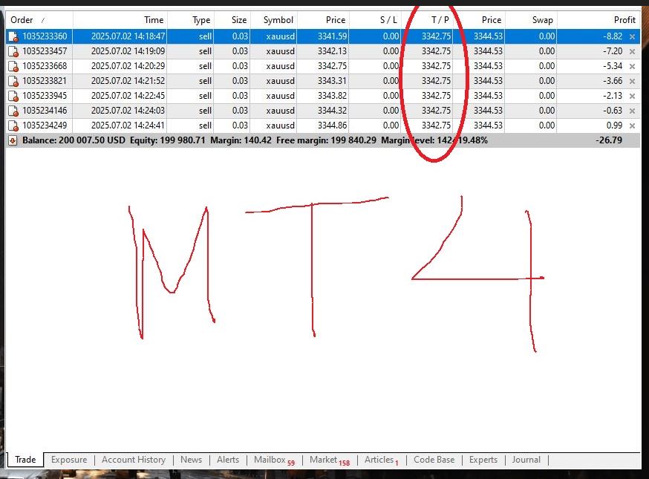The image size is (649, 479).
Task: Click the order icon for order 1035233821
Action: tap(13, 81)
